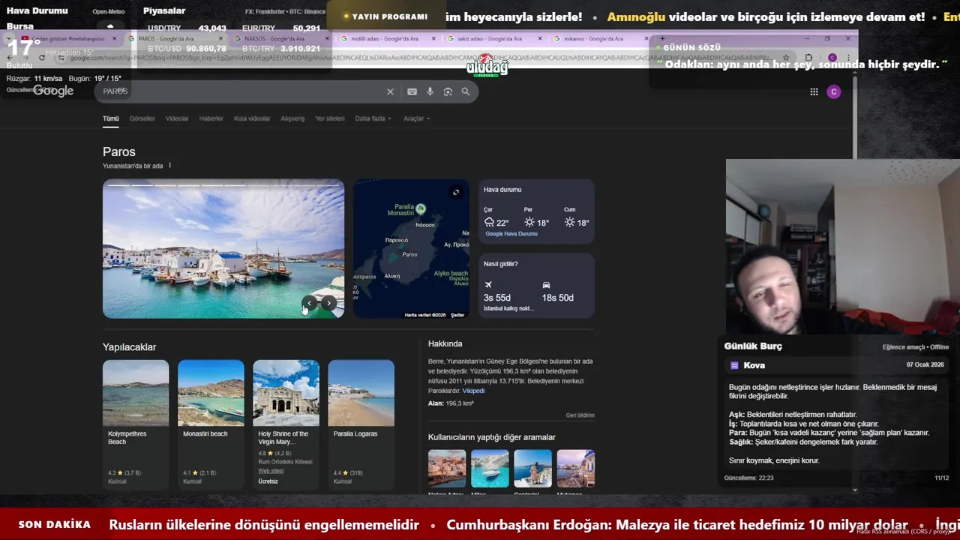This screenshot has height=540, width=960.
Task: Select the Tümü results filter
Action: pyautogui.click(x=111, y=118)
